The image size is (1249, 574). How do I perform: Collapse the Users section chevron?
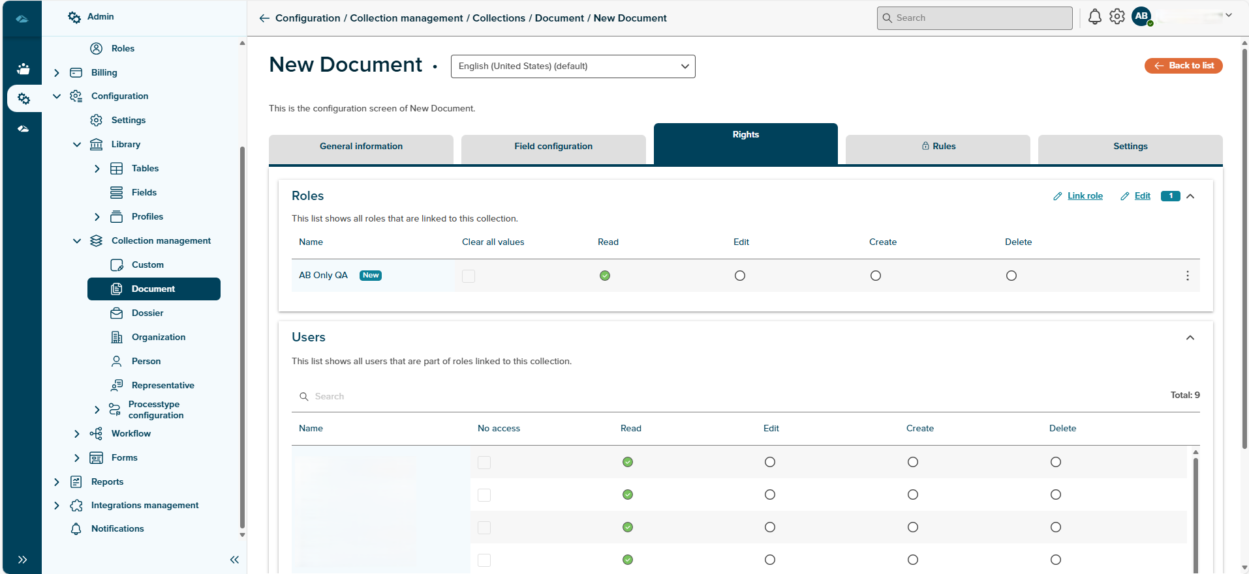[1190, 337]
